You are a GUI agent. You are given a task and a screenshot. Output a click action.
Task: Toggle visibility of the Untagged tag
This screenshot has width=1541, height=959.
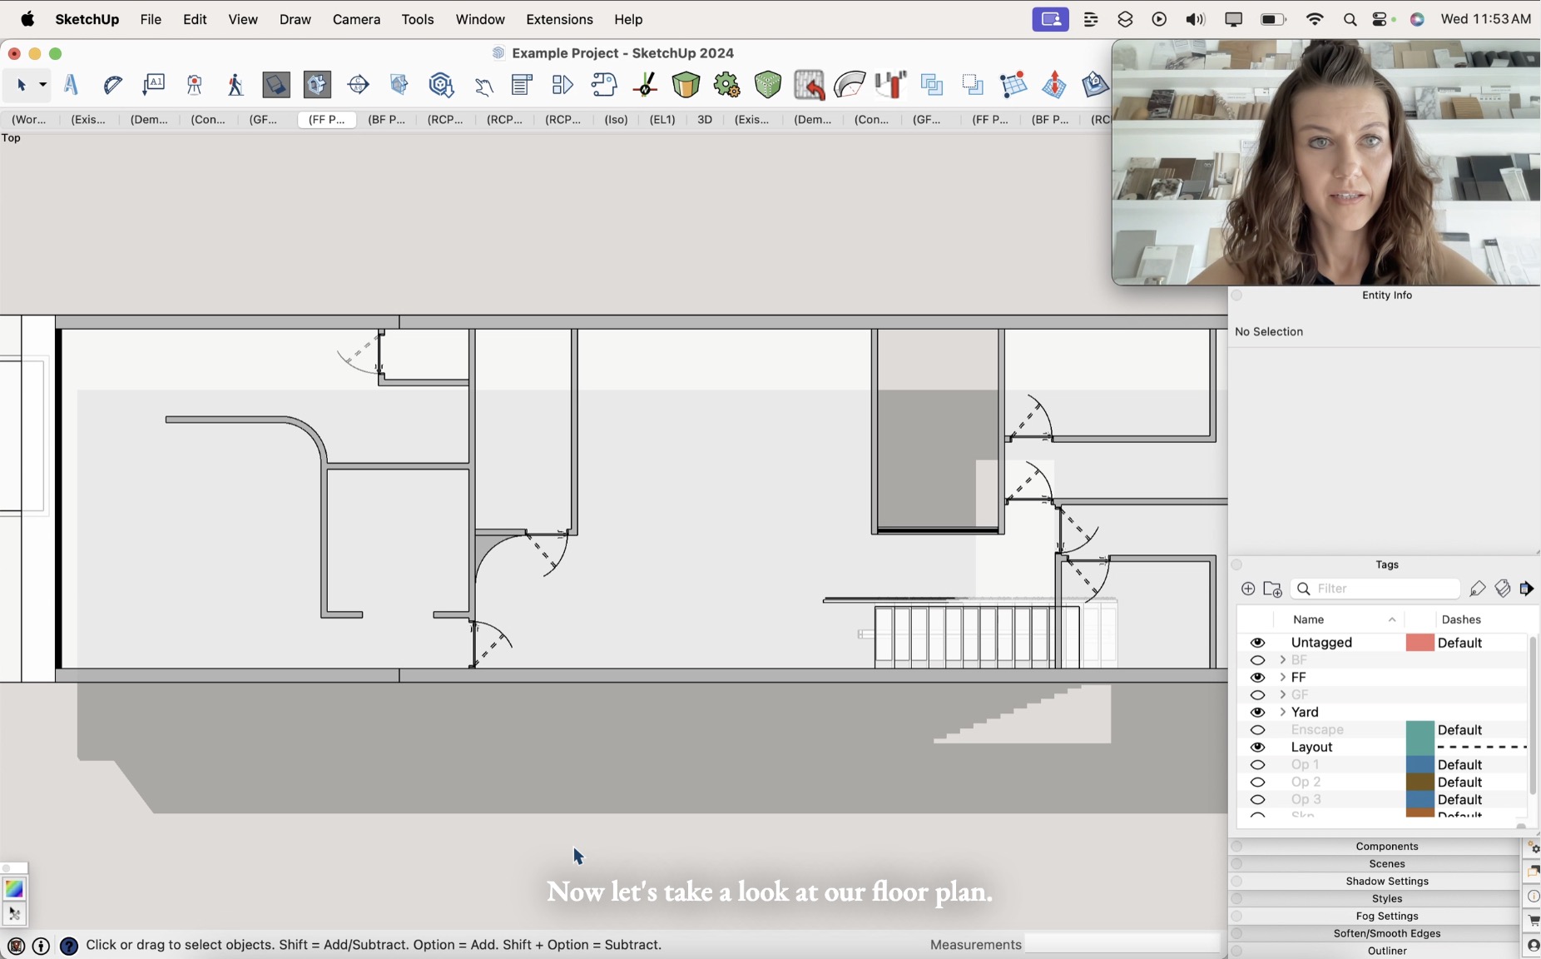coord(1257,643)
